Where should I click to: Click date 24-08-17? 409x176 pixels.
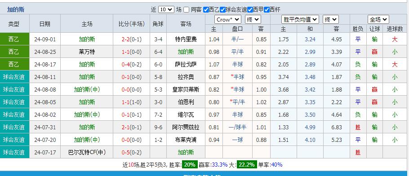[45, 64]
